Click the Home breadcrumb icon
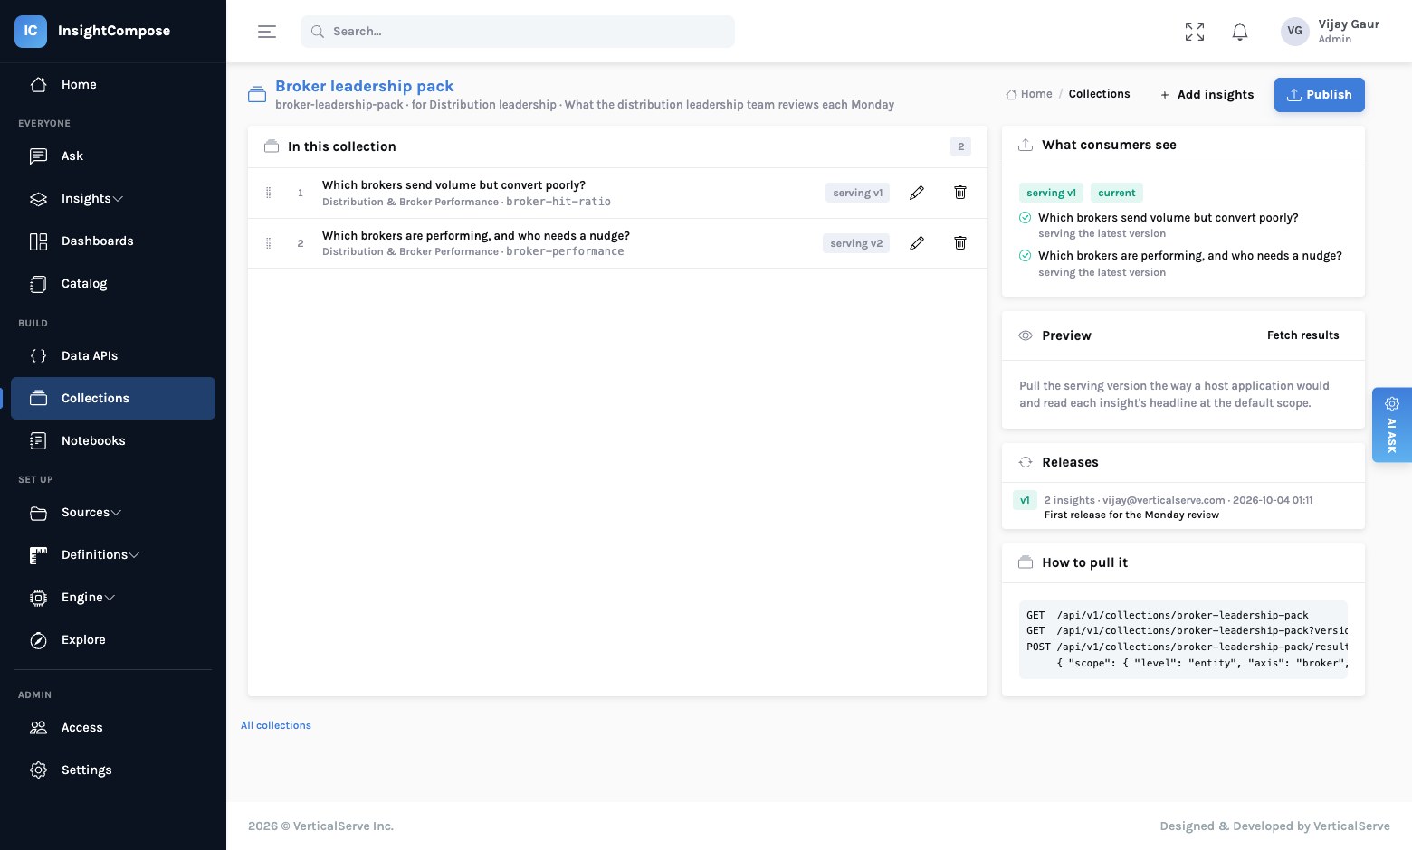The height and width of the screenshot is (850, 1412). 1011,94
